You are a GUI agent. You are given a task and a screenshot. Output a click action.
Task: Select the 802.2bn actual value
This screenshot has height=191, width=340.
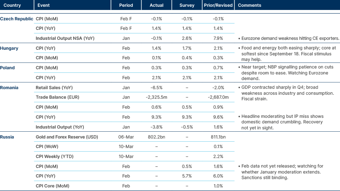(156, 137)
